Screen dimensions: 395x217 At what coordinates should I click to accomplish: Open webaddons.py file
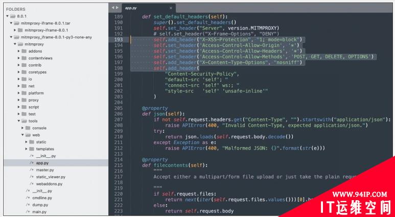[49, 184]
